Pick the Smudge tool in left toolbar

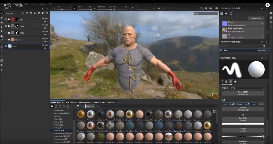[2, 31]
